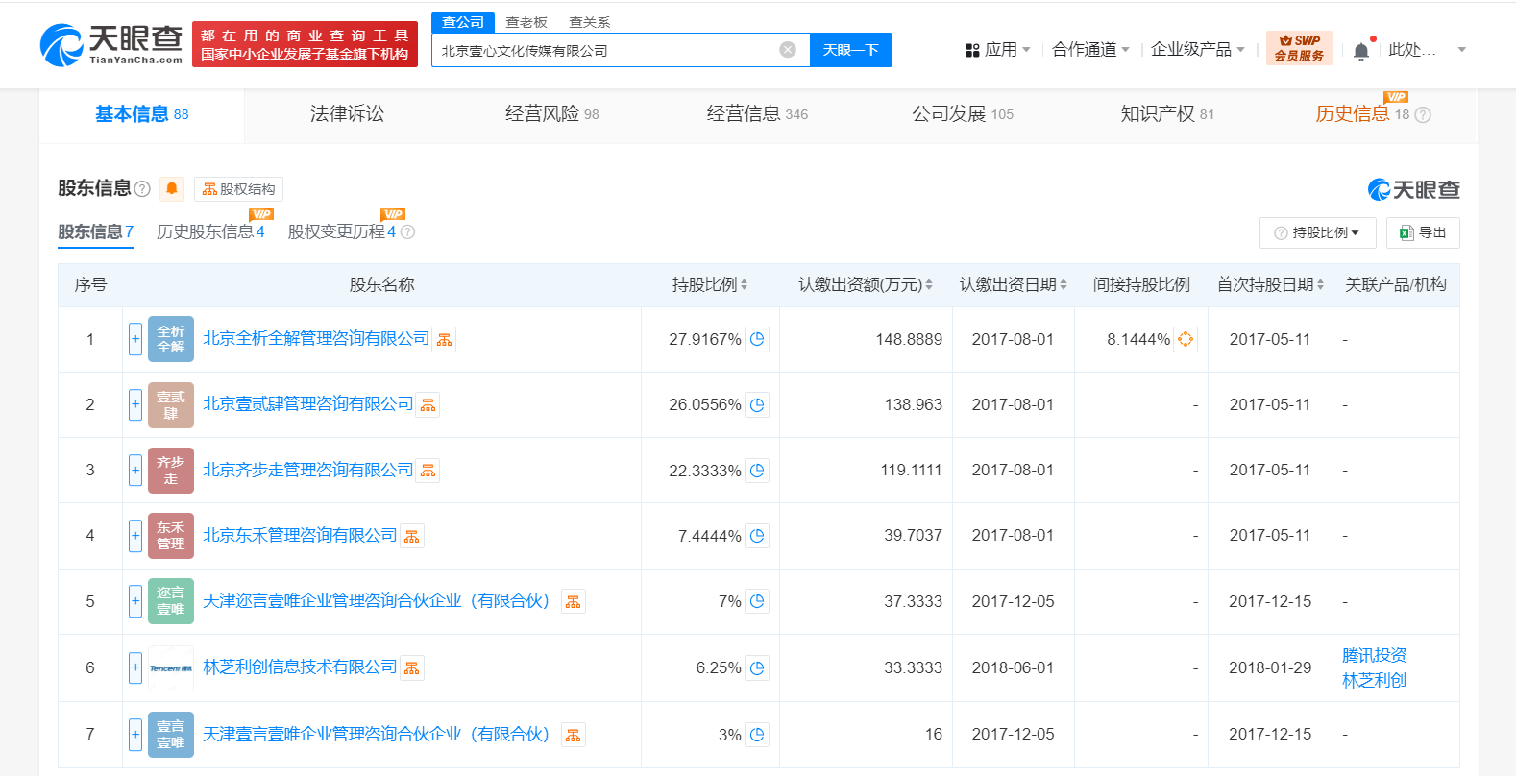Open equity structure icon for 北京齐步走管理咨询有限公司
Image resolution: width=1516 pixels, height=776 pixels.
pos(428,471)
